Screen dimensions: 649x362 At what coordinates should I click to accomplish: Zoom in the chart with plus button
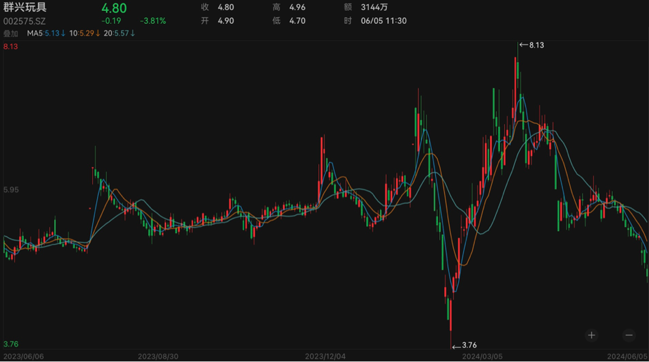pyautogui.click(x=592, y=335)
